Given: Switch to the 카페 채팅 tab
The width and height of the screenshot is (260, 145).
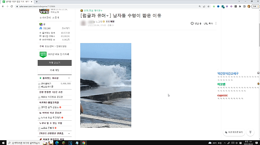Looking at the screenshot, I should pyautogui.click(x=54, y=70).
